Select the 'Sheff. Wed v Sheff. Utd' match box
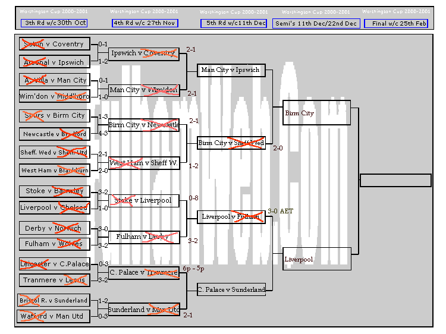Viewport: 446px width, 334px height. pos(55,152)
